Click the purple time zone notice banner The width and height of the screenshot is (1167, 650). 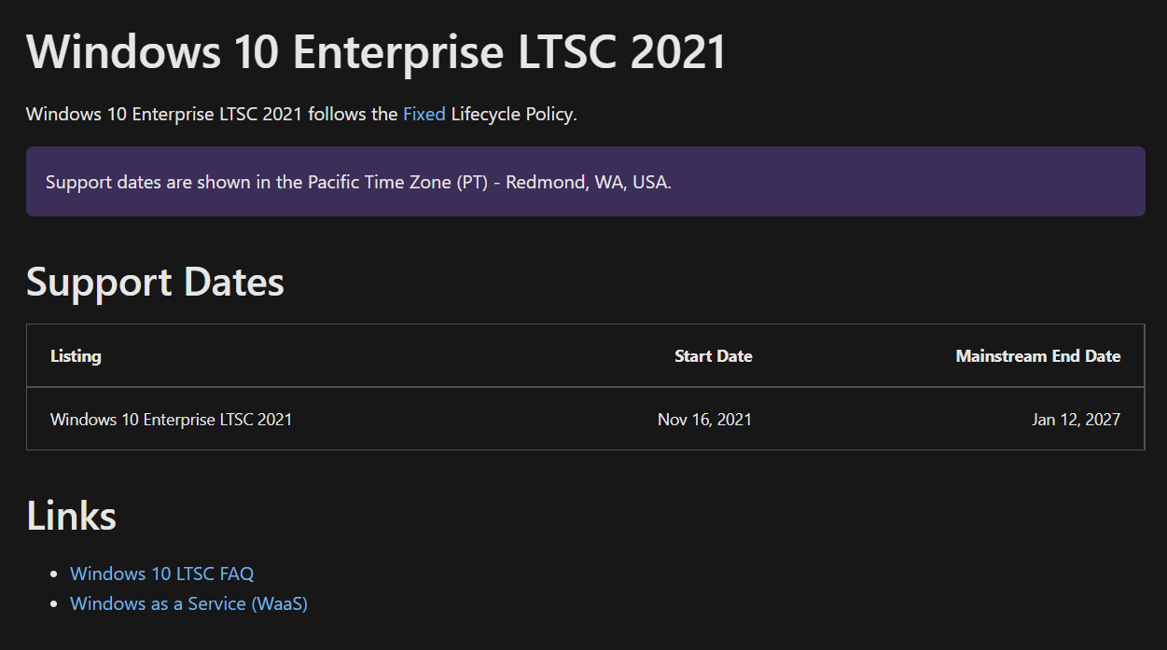[x=585, y=181]
